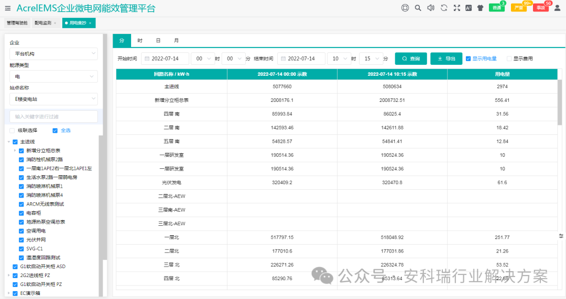This screenshot has height=299, width=566.
Task: Select the 时 hour tab
Action: [140, 41]
